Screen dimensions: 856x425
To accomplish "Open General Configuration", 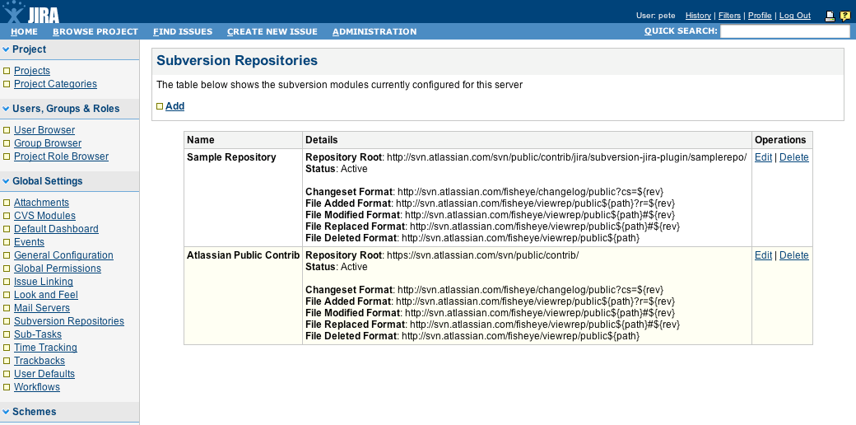I will click(63, 255).
